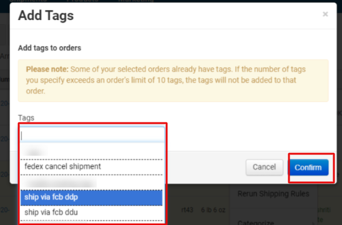The width and height of the screenshot is (342, 225).
Task: Open the Marketing navigation tab
Action: coord(136,1)
